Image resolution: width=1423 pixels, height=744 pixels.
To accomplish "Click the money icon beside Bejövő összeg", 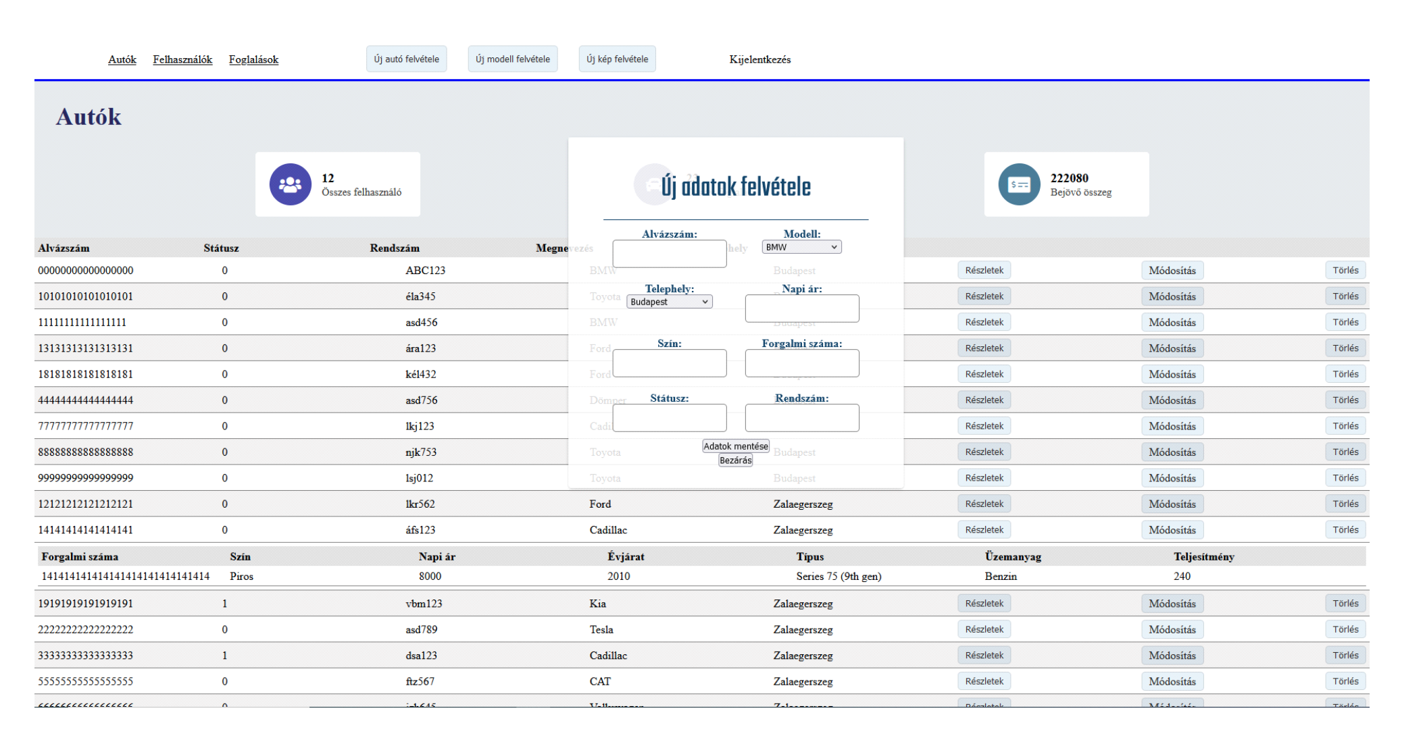I will [x=1019, y=184].
